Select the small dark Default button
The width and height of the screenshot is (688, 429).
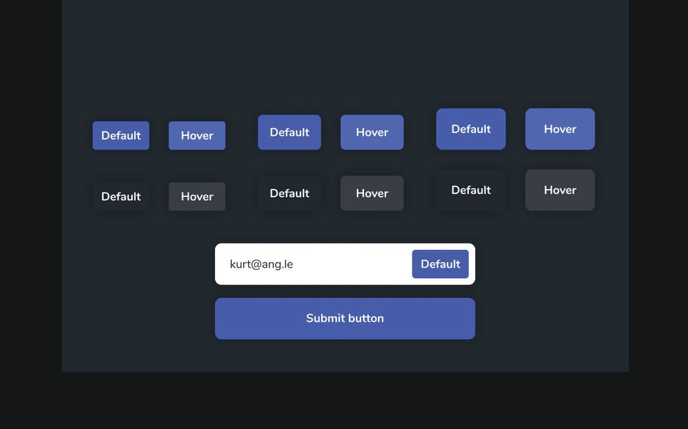pyautogui.click(x=121, y=196)
